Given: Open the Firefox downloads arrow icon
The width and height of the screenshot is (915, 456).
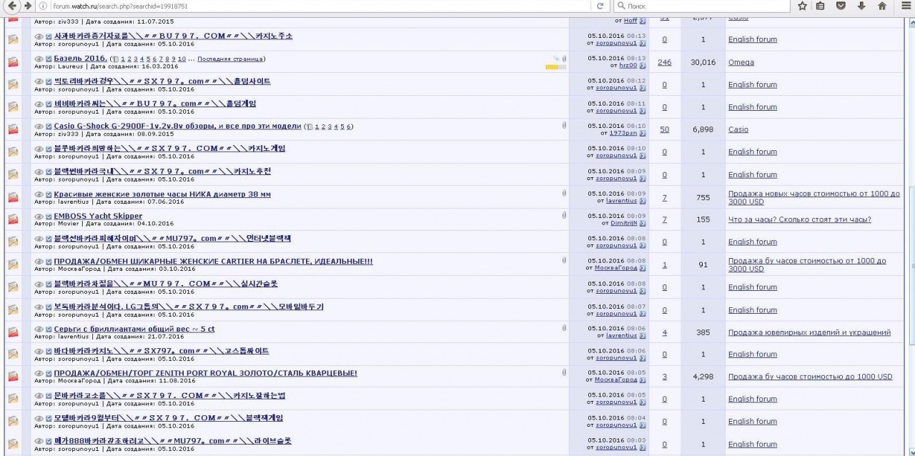Looking at the screenshot, I should point(861,6).
